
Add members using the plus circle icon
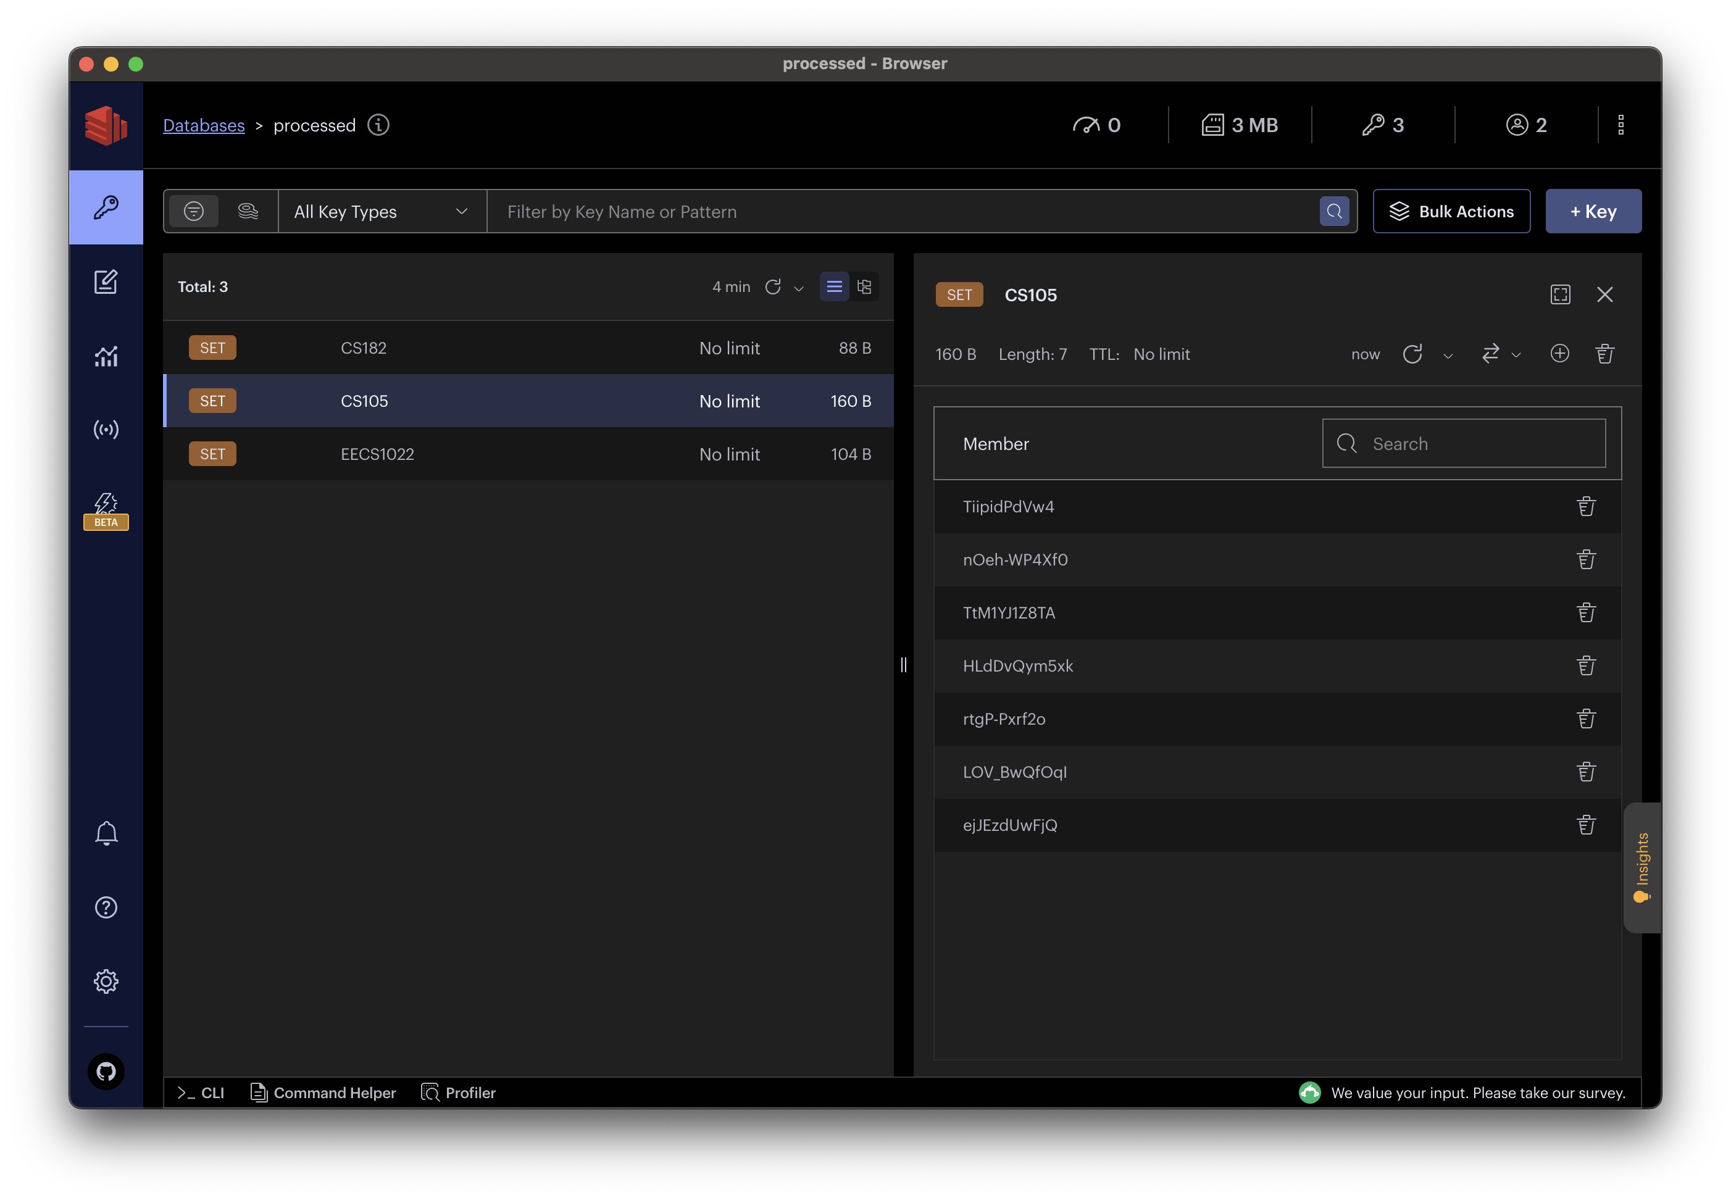(1559, 353)
